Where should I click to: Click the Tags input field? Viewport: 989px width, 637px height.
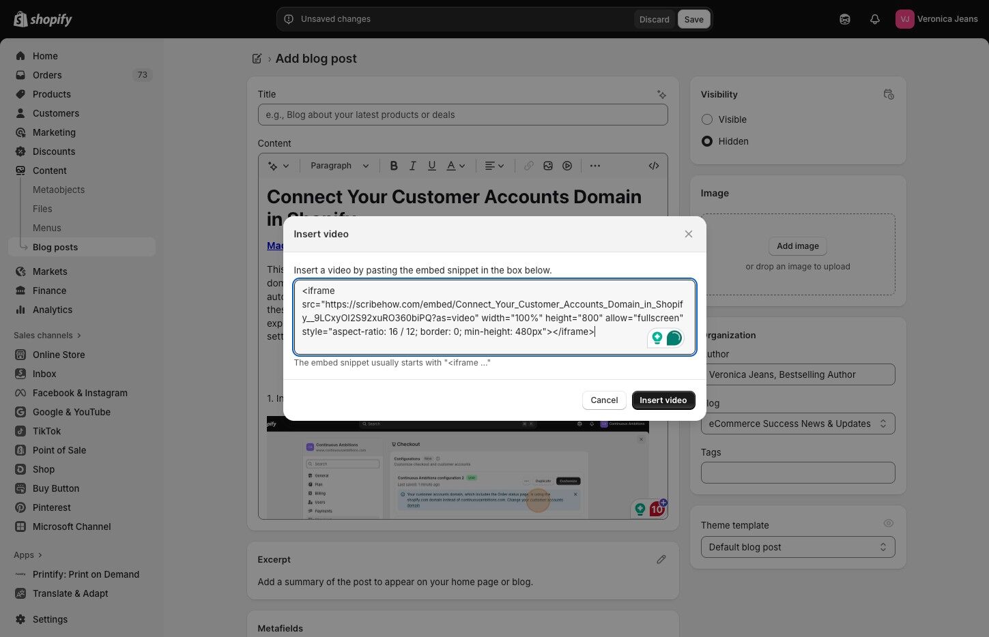[x=798, y=473]
